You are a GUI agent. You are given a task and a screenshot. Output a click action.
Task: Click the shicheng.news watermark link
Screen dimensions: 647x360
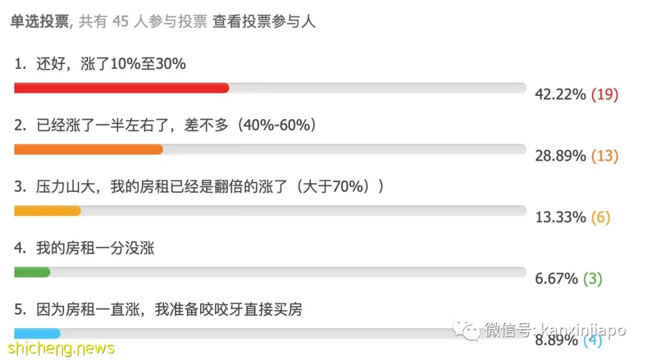(x=61, y=349)
